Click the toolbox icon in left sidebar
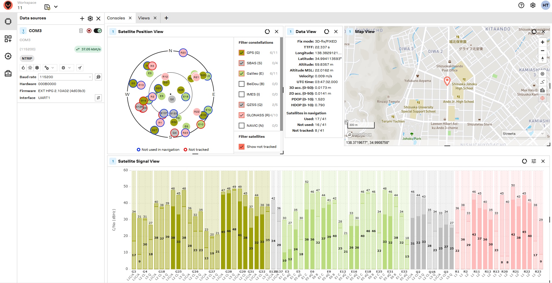552x283 pixels. [x=8, y=73]
